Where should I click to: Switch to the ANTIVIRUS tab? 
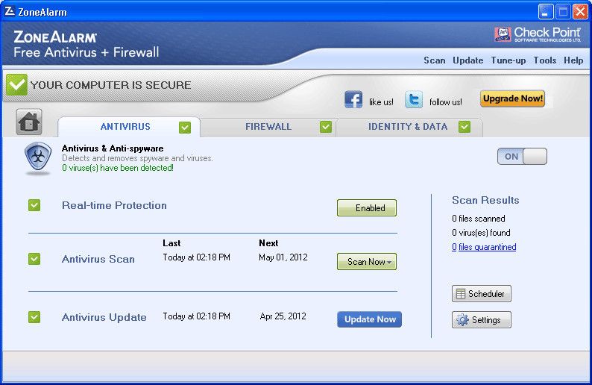(x=129, y=127)
